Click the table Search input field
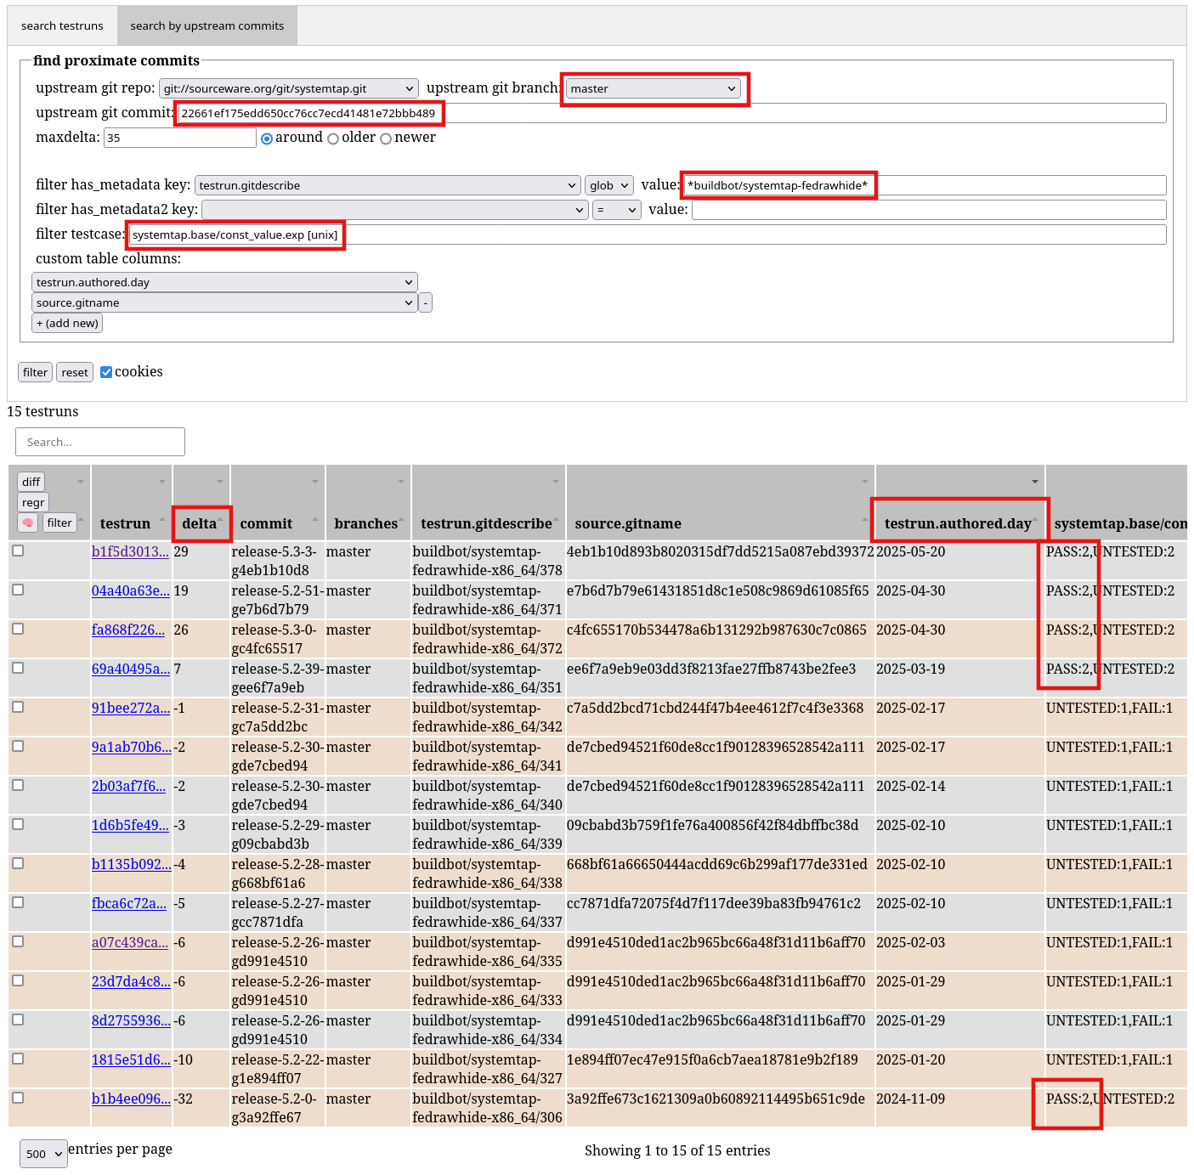The image size is (1194, 1175). tap(100, 442)
